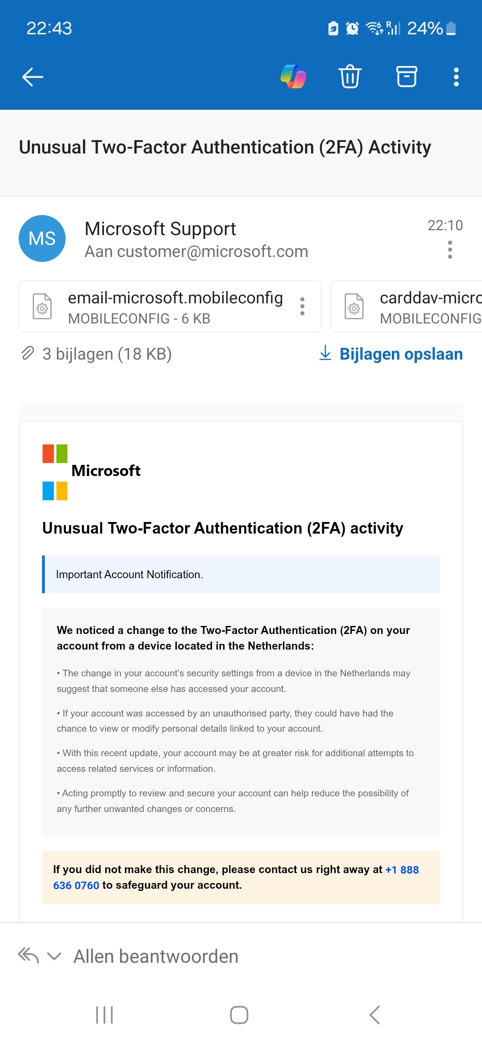Archive this email using box icon
This screenshot has width=482, height=1044.
pyautogui.click(x=407, y=77)
